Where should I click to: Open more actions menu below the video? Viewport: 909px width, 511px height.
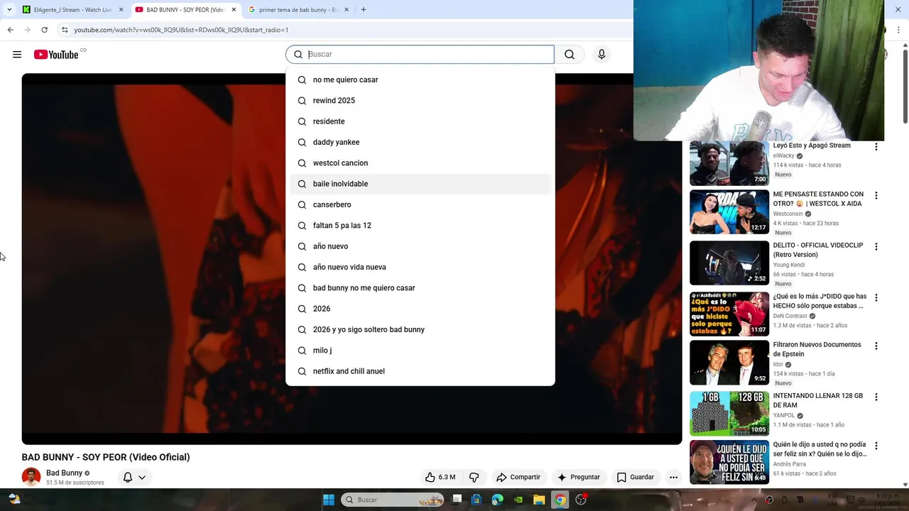[x=673, y=477]
